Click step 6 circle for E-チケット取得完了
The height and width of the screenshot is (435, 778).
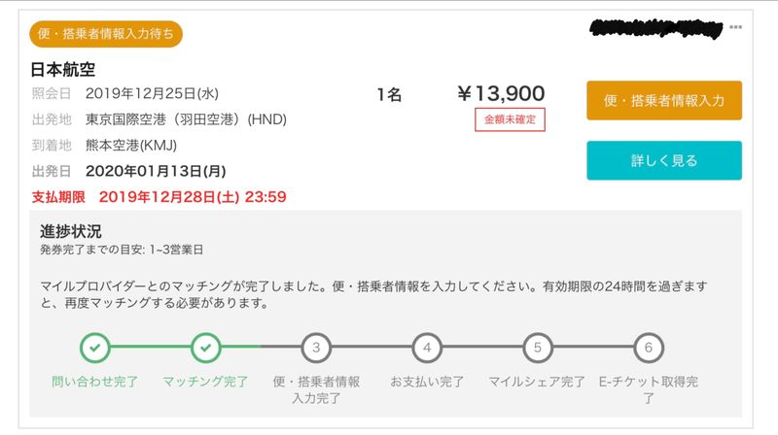click(648, 346)
